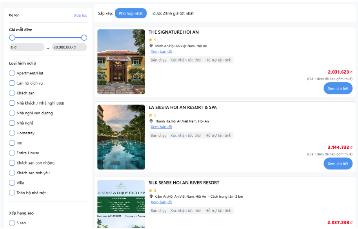Viewport: 358px width, 229px height.
Task: Click Hỗ trợ tận tình tag on Silk Sense
Action: [x=218, y=210]
